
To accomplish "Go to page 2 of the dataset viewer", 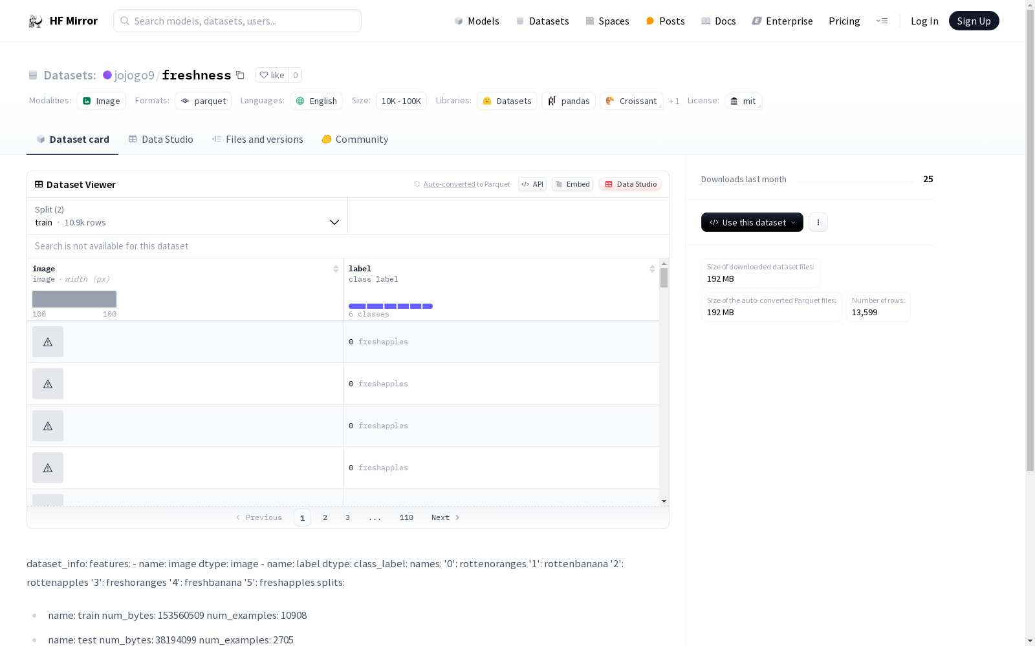I will 325,517.
